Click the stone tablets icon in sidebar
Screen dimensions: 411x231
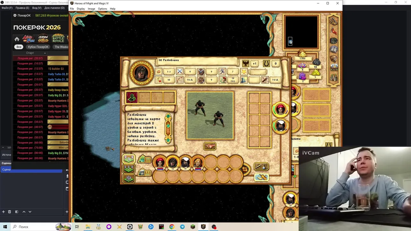pyautogui.click(x=334, y=49)
